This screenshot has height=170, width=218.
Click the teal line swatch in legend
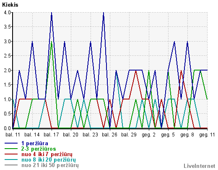[11, 160]
